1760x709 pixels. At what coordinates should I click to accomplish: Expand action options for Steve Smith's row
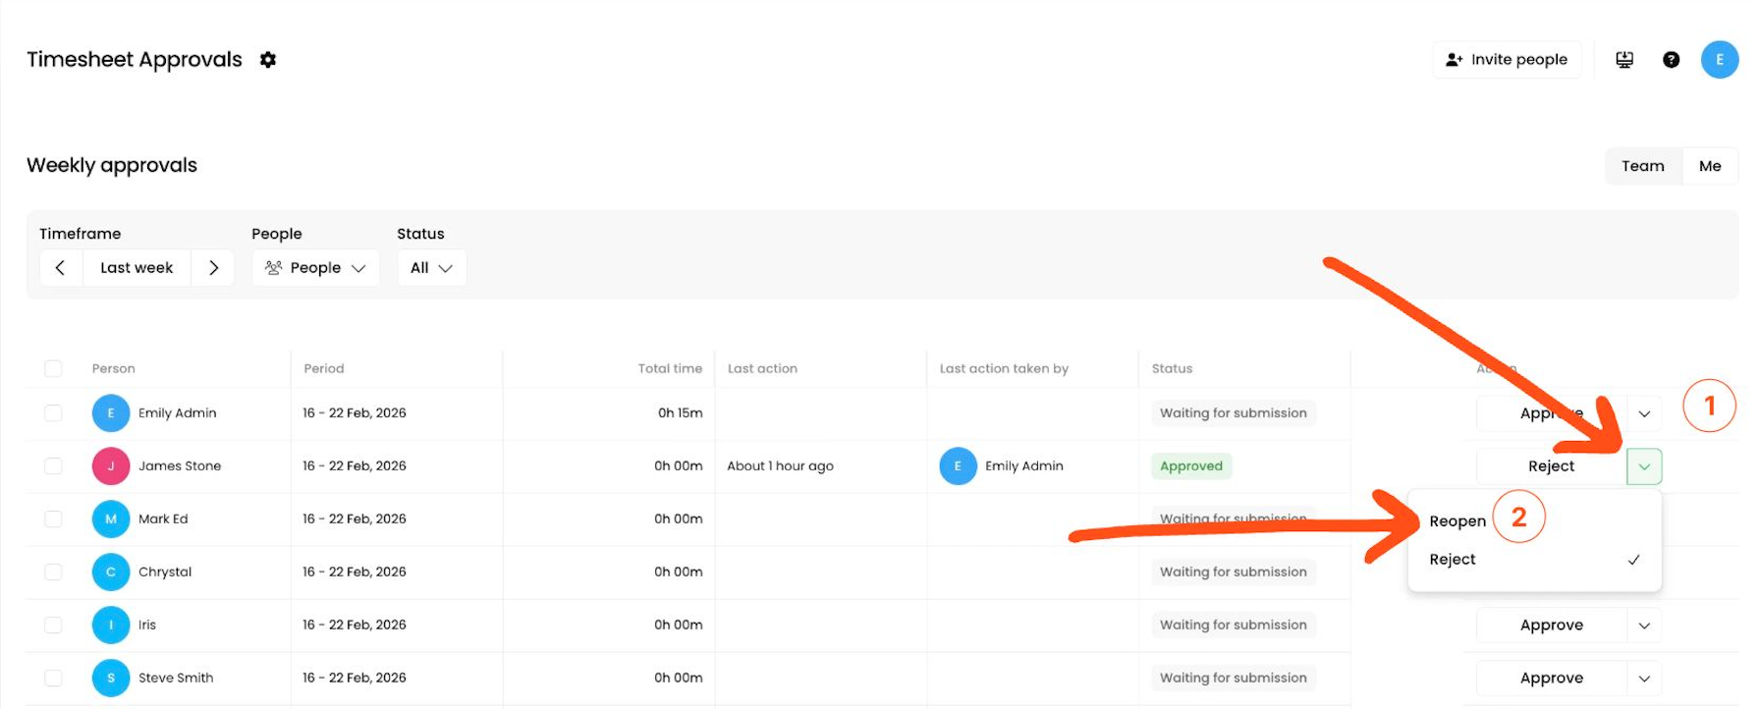point(1644,679)
